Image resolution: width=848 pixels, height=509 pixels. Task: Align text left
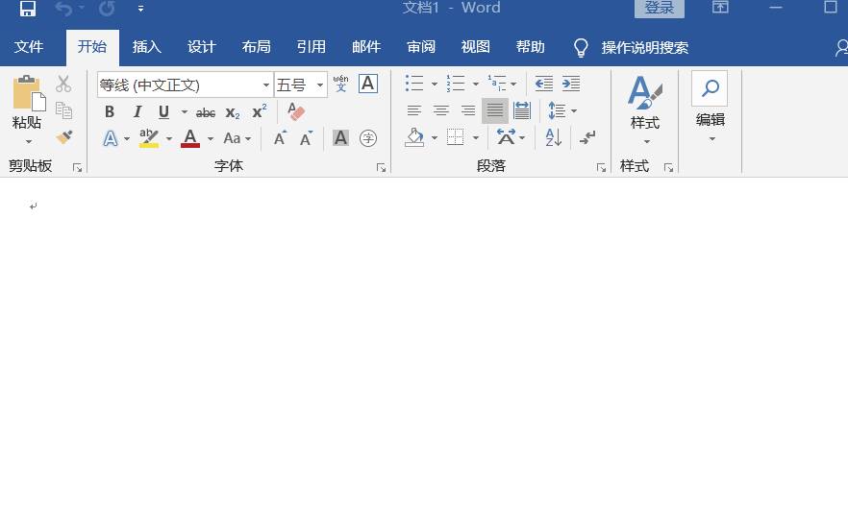413,110
